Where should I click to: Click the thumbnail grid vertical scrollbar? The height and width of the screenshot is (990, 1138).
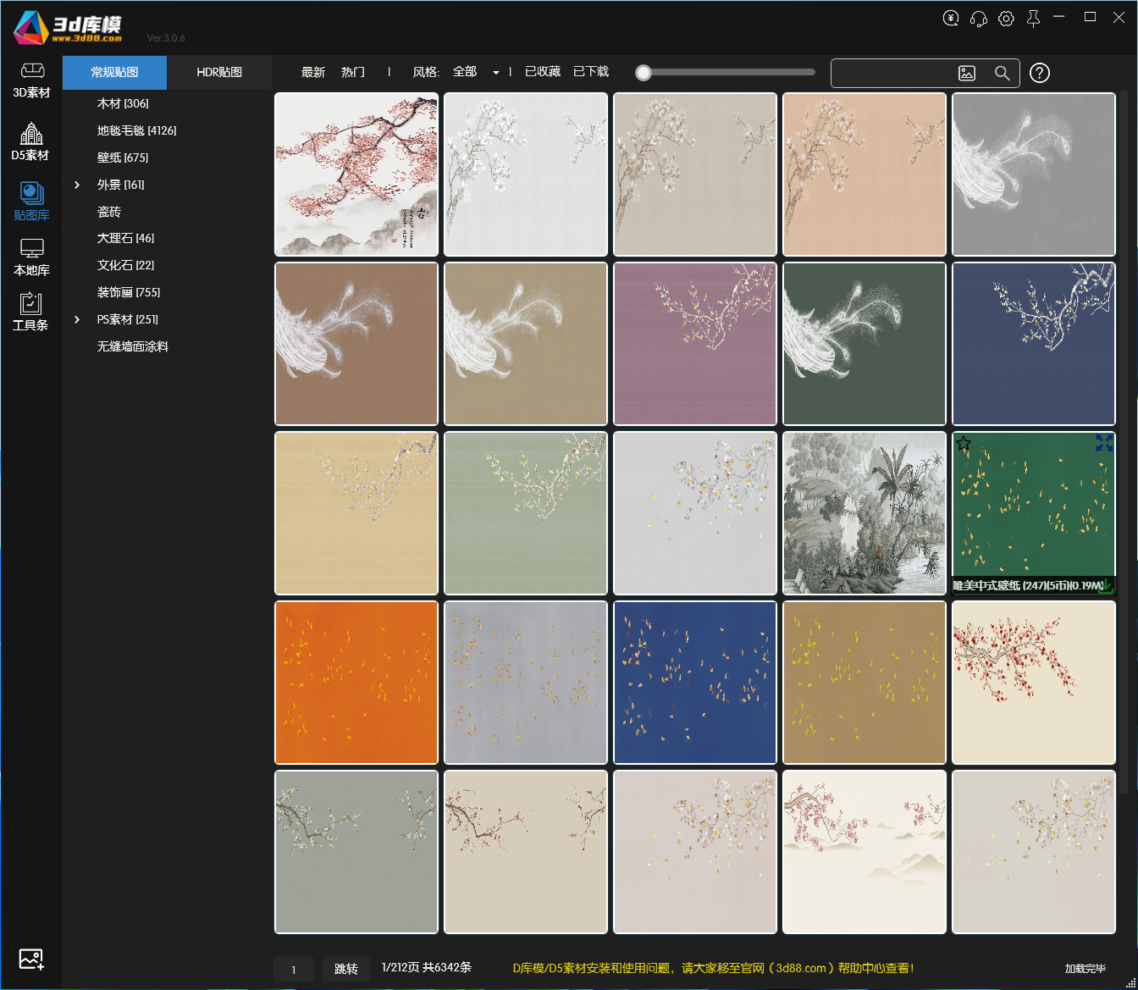(x=1124, y=440)
